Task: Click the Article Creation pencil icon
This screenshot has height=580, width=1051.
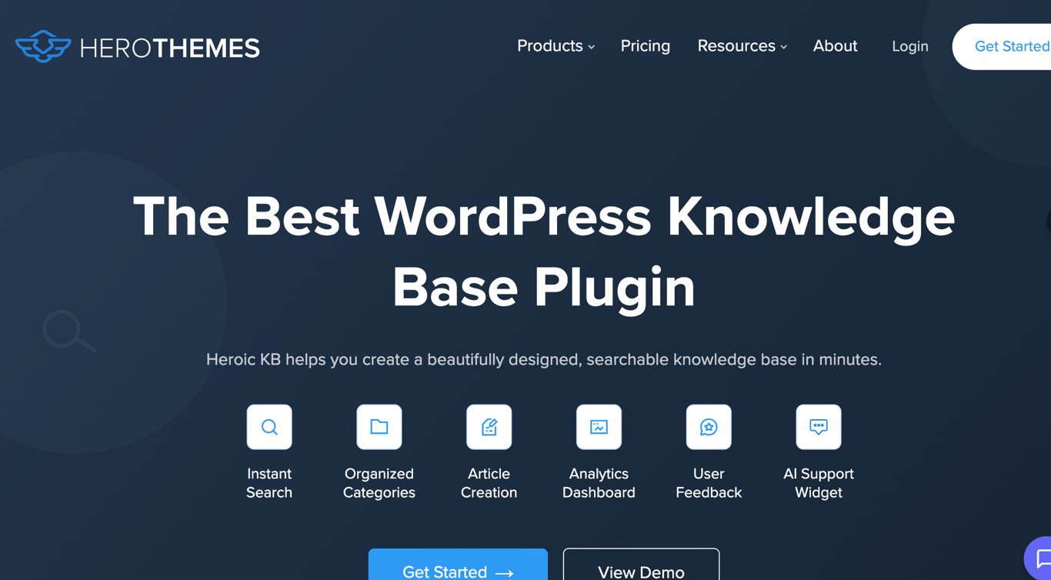Action: click(489, 427)
